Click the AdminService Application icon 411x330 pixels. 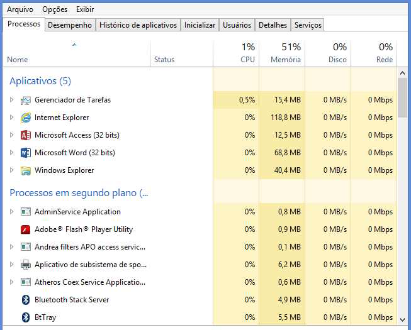coord(26,212)
